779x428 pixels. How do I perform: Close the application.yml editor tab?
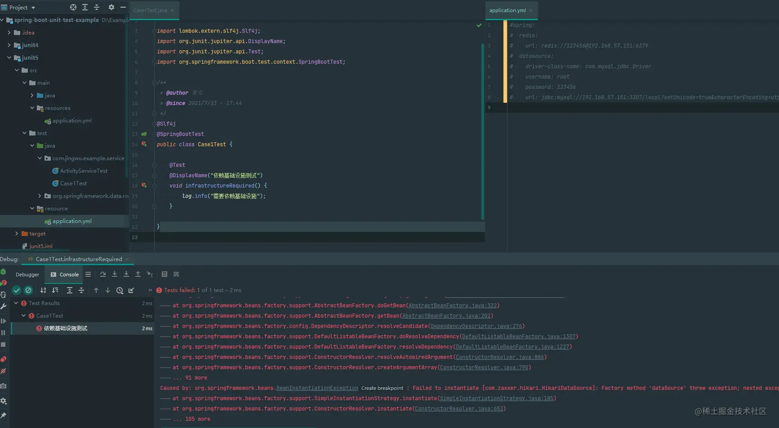tap(531, 10)
